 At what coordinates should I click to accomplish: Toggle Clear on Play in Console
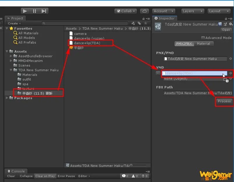(x=45, y=176)
